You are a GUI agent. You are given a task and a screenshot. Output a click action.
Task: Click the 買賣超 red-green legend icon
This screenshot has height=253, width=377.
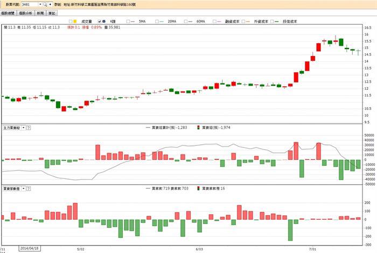tap(198, 128)
